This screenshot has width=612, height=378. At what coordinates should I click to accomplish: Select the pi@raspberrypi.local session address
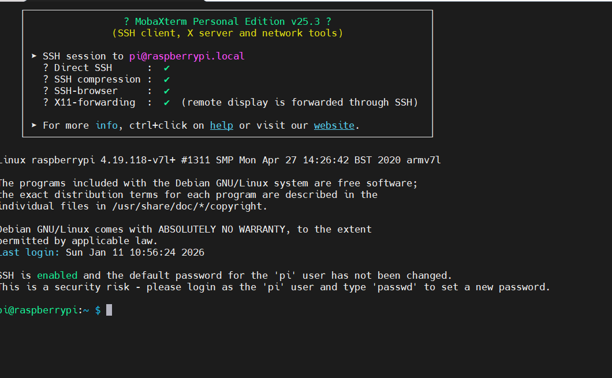186,56
